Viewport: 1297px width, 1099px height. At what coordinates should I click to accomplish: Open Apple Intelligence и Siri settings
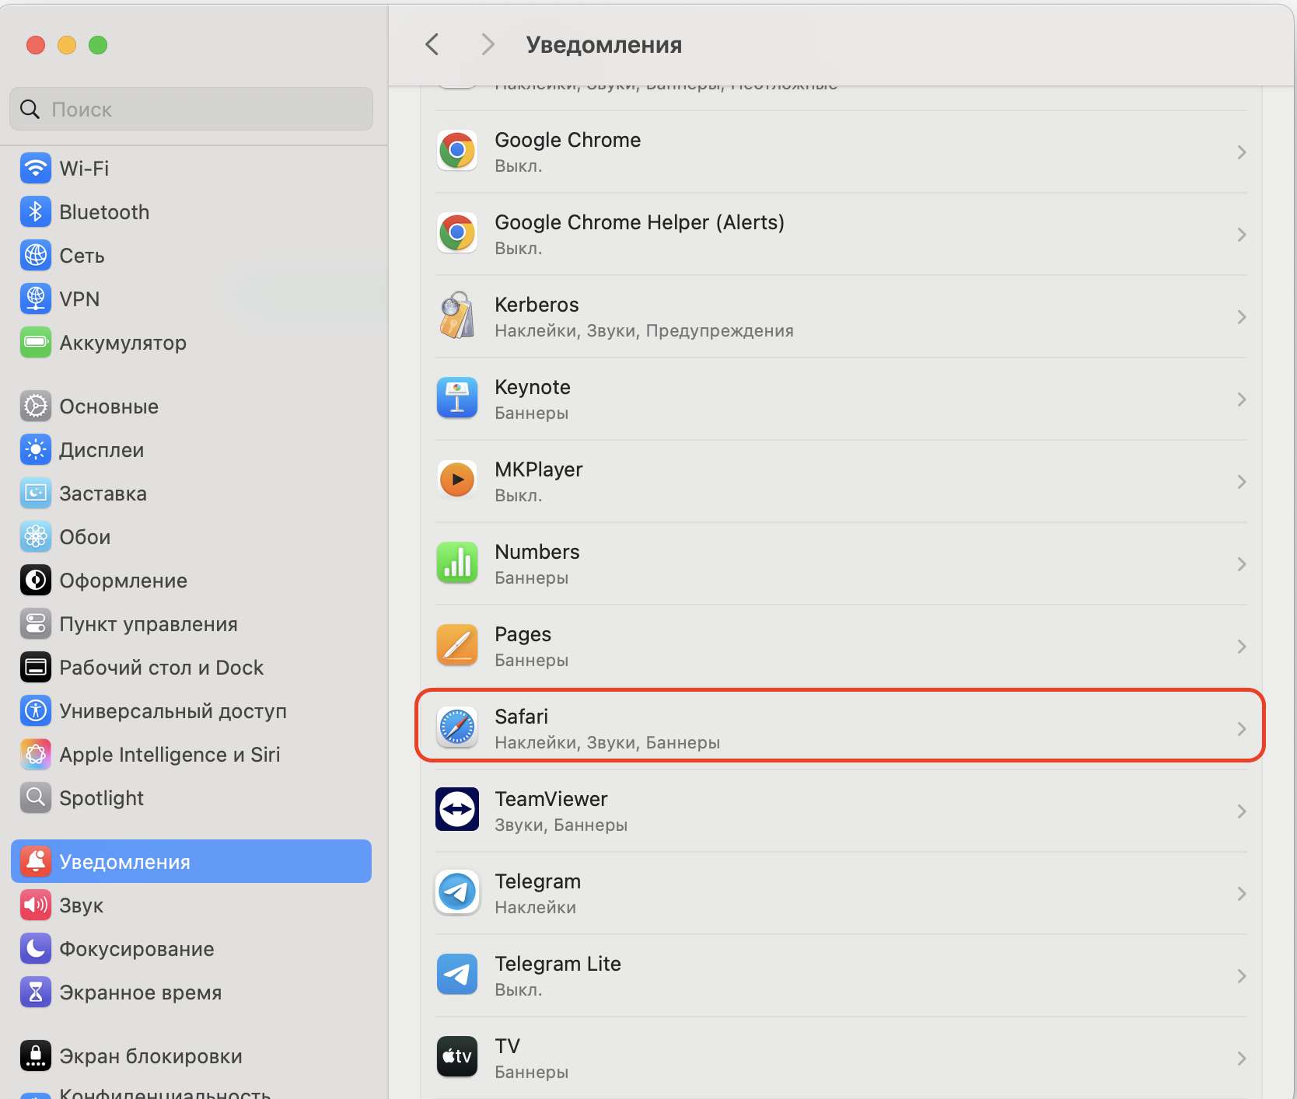(x=169, y=755)
